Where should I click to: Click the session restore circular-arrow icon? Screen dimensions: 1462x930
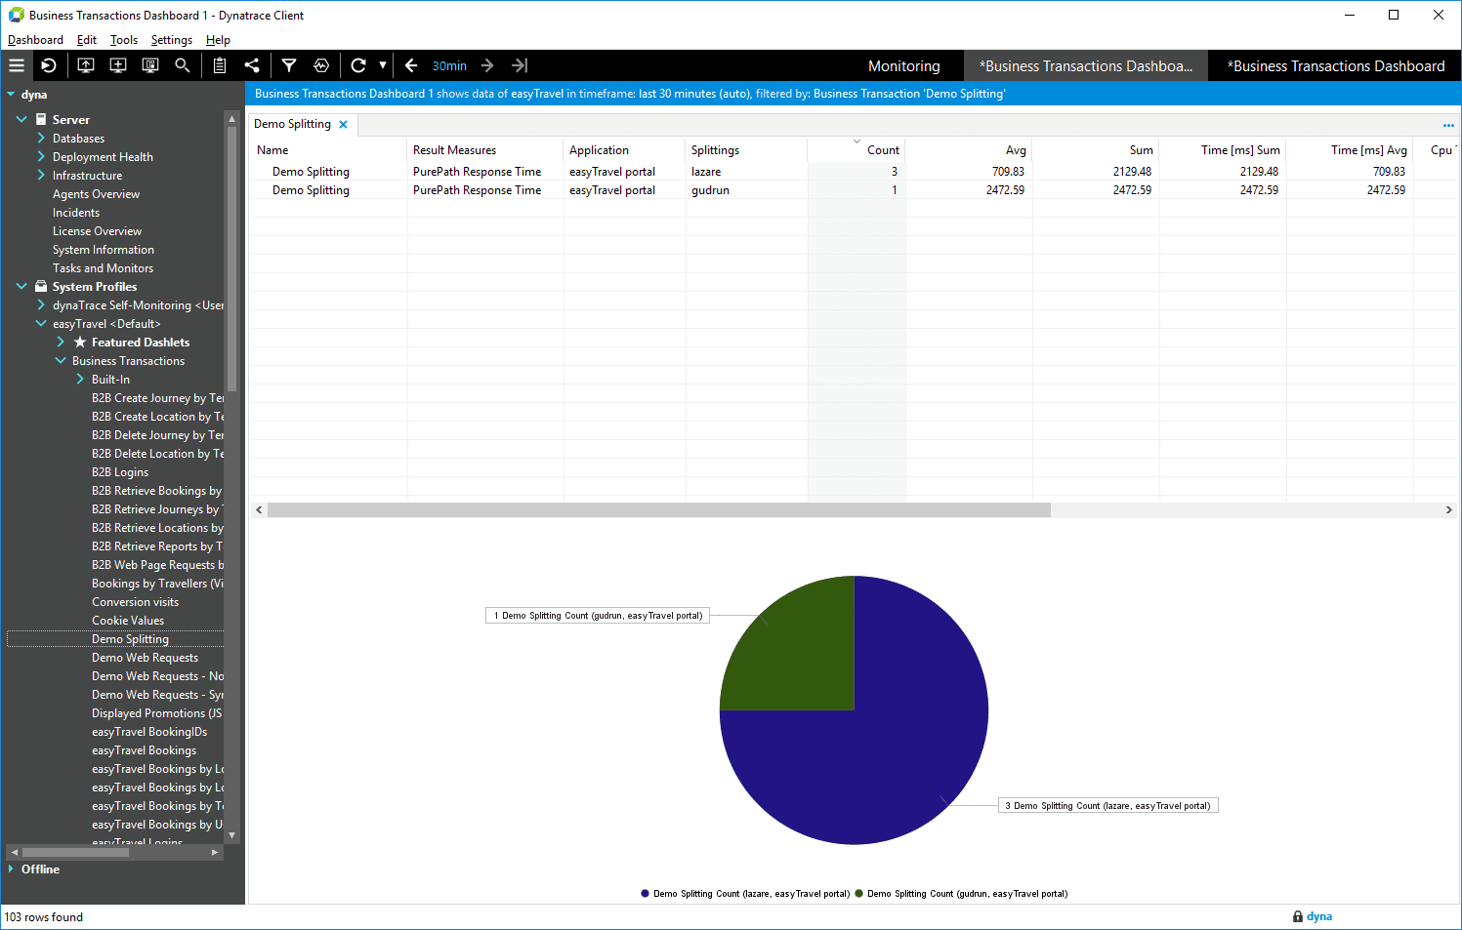tap(49, 65)
